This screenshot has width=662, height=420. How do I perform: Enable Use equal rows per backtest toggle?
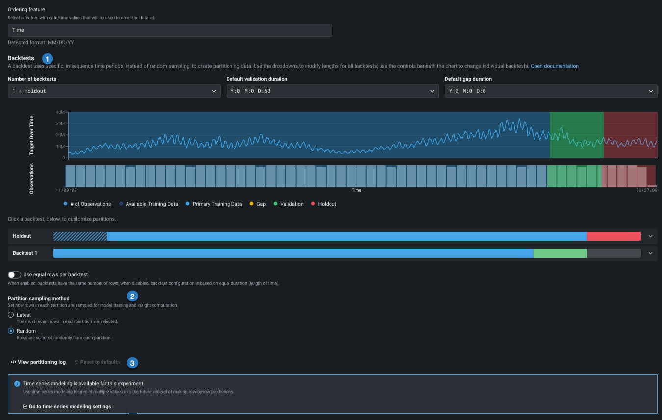[14, 275]
